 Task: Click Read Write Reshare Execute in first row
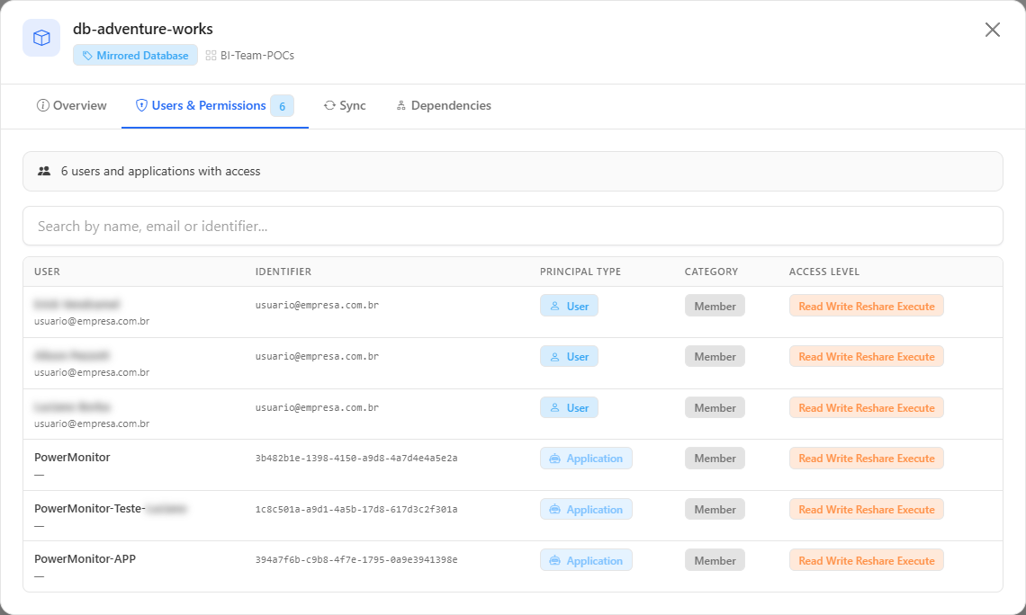(x=867, y=306)
